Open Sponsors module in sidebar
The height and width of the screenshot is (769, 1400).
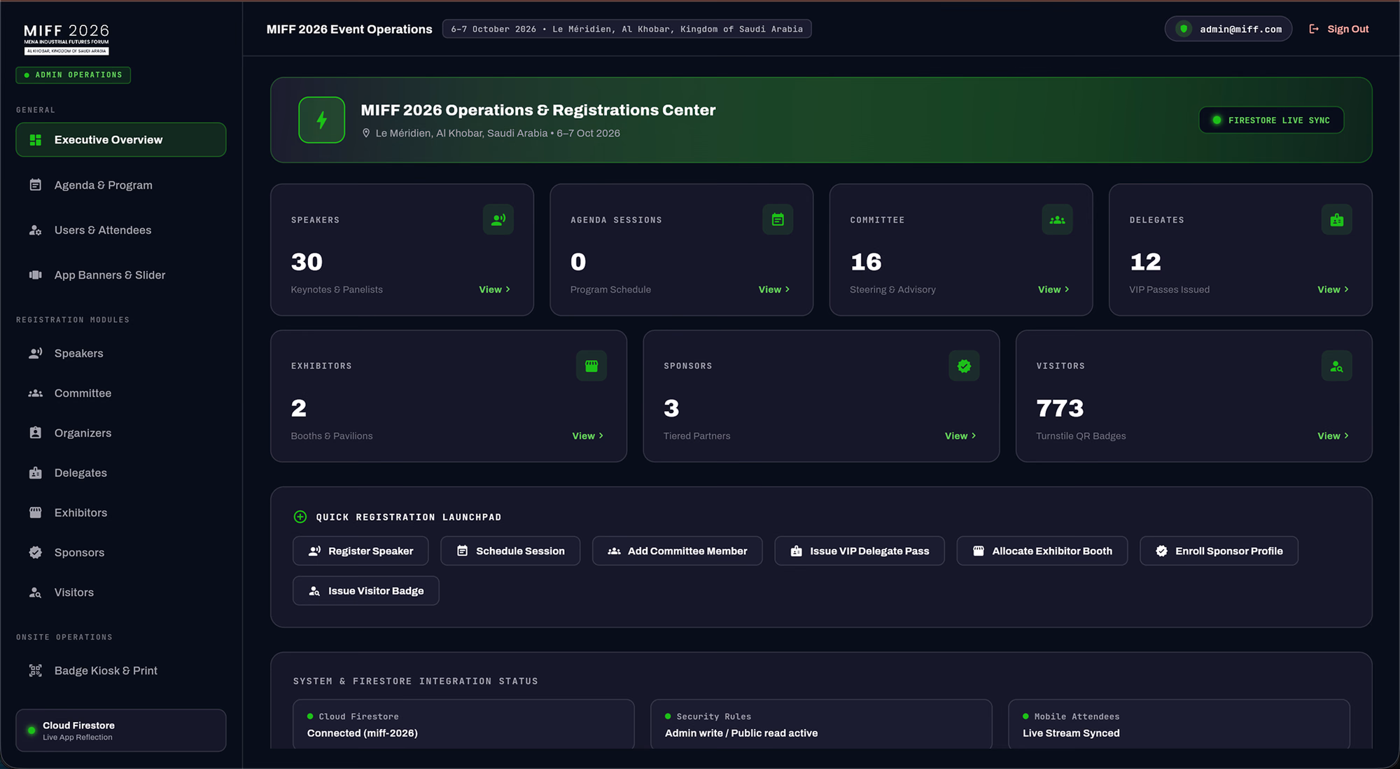pos(121,553)
